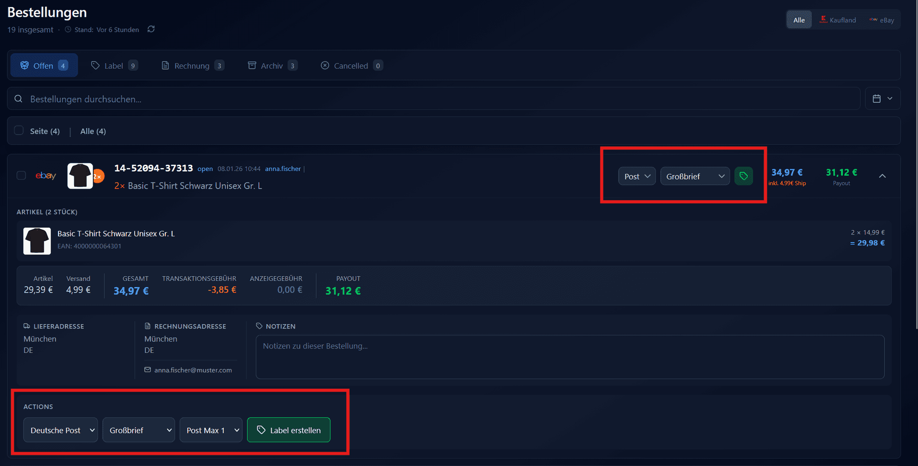This screenshot has width=918, height=466.
Task: Click the green label tag icon button
Action: (743, 176)
